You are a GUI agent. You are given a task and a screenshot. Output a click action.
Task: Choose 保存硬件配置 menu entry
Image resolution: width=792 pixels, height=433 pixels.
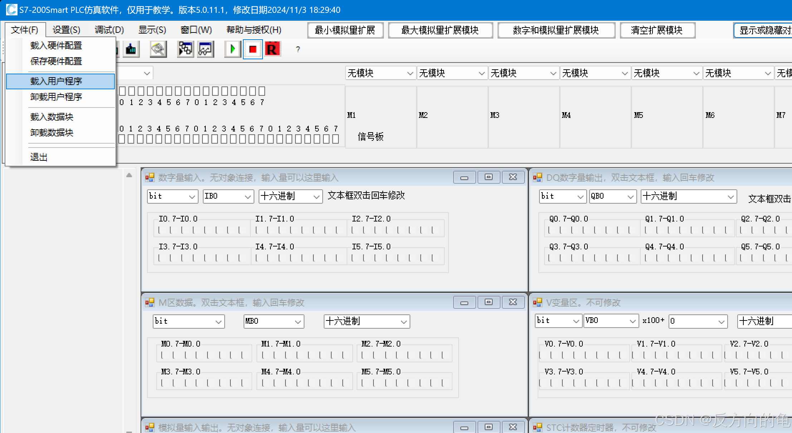56,61
